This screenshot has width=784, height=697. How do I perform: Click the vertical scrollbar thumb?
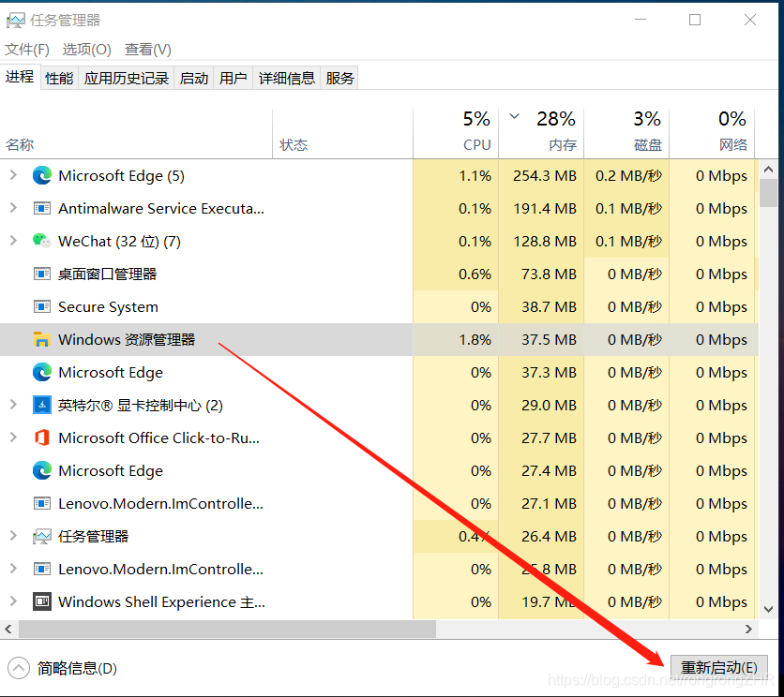pos(768,193)
